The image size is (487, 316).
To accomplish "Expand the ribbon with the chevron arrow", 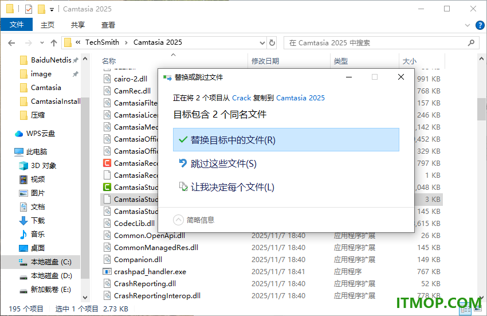I will coord(467,25).
